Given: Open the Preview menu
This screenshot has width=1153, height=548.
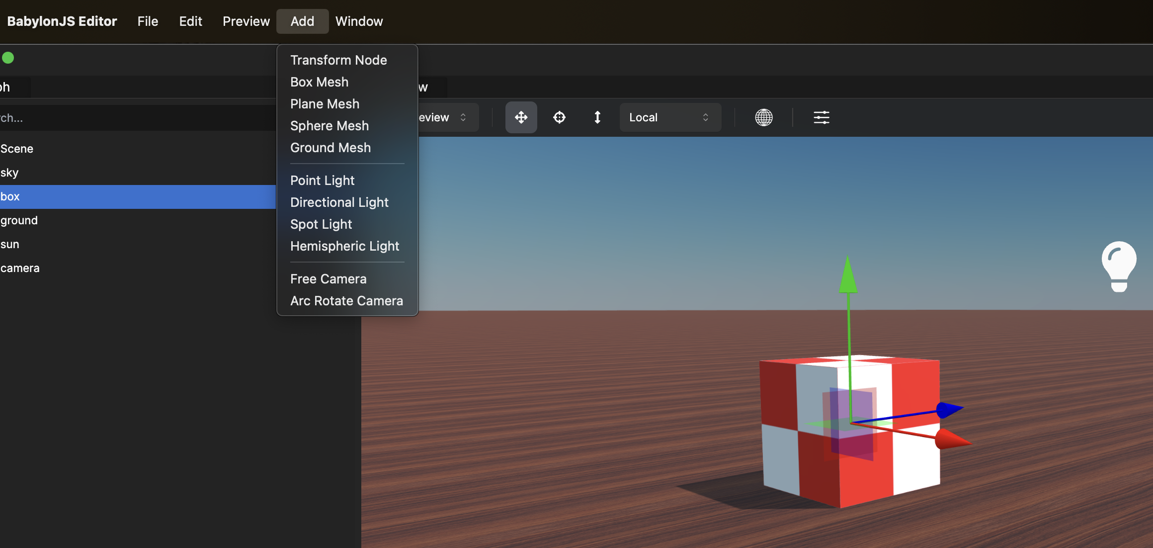Looking at the screenshot, I should tap(246, 21).
